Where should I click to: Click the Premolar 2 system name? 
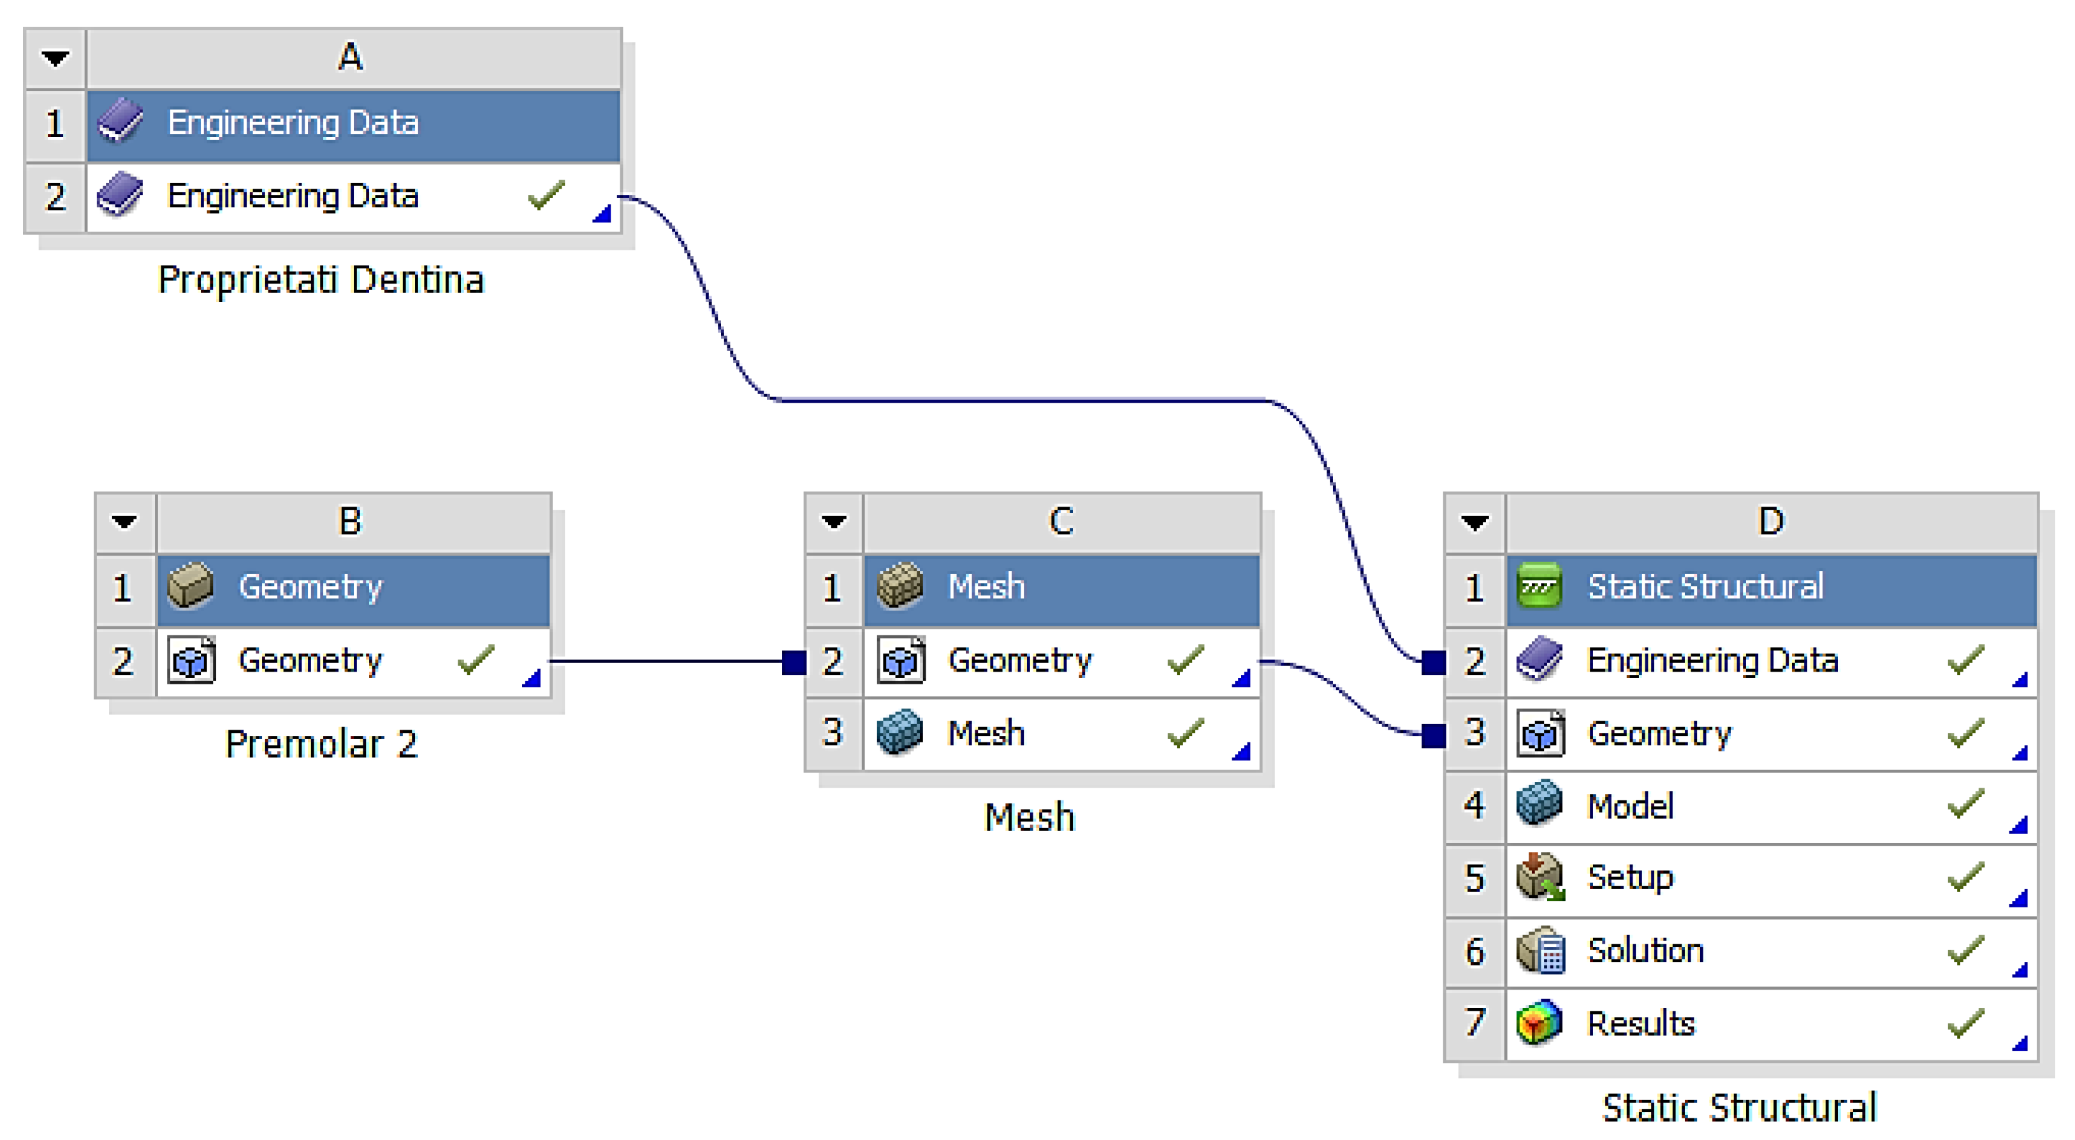[321, 744]
